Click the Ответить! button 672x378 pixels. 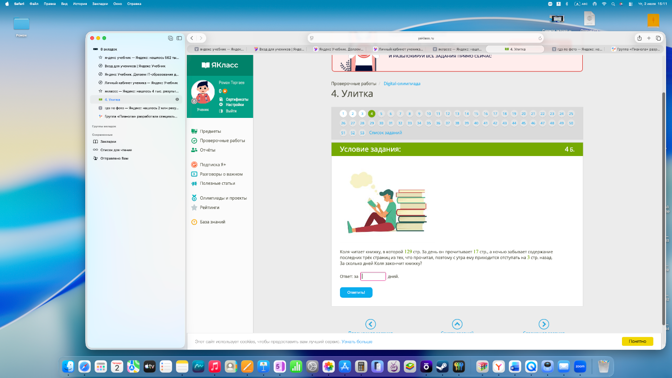tap(356, 292)
